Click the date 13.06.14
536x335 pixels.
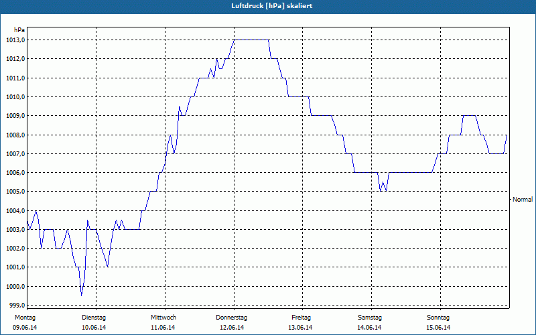300,328
